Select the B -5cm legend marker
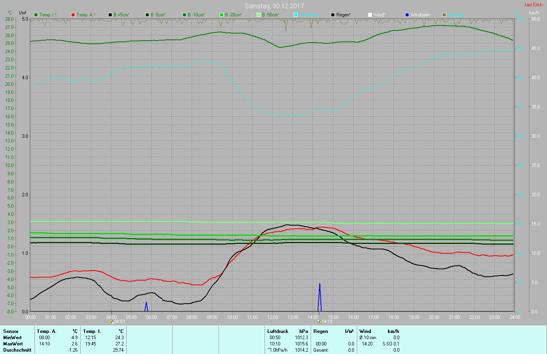Viewport: 547px width, 354px height. tap(147, 15)
